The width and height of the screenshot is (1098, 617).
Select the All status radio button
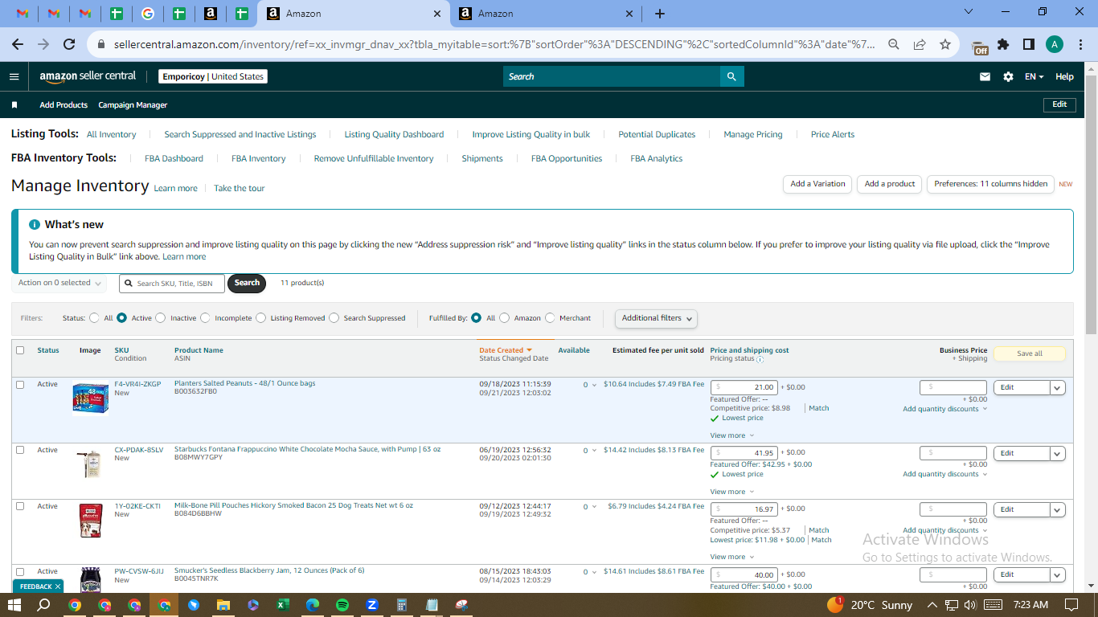click(95, 318)
